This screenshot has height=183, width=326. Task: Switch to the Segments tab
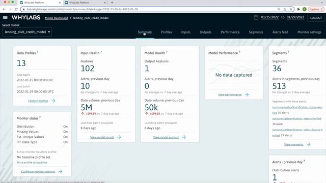coord(256,32)
